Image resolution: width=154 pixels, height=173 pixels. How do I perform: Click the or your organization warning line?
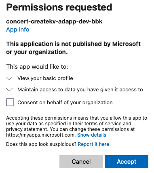pyautogui.click(x=37, y=52)
